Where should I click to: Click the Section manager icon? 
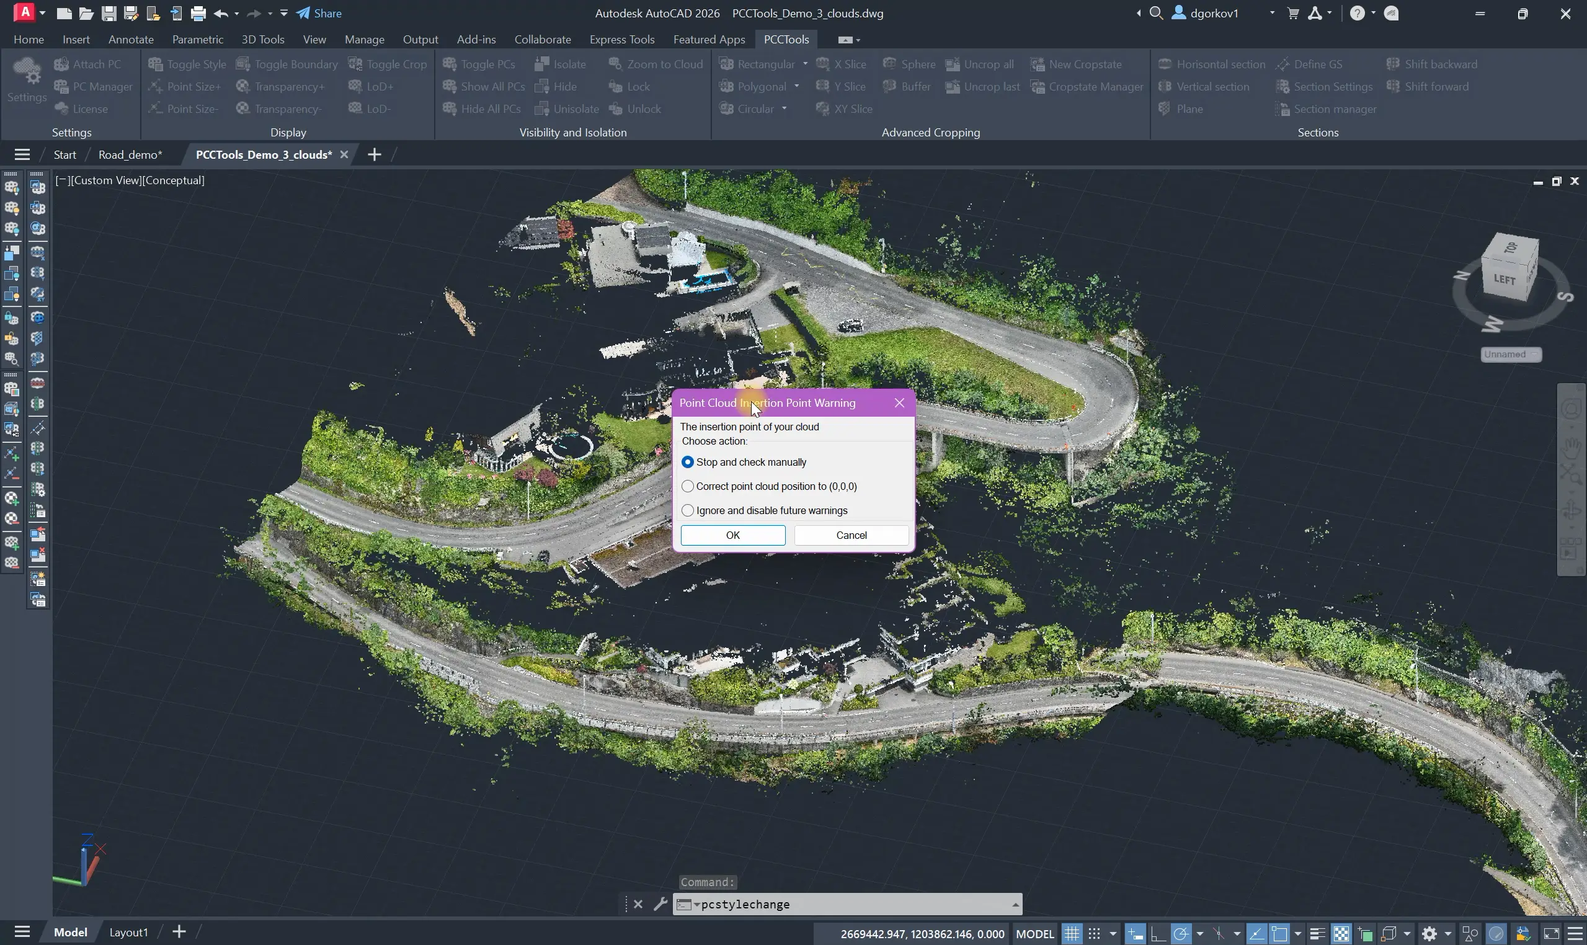tap(1282, 109)
